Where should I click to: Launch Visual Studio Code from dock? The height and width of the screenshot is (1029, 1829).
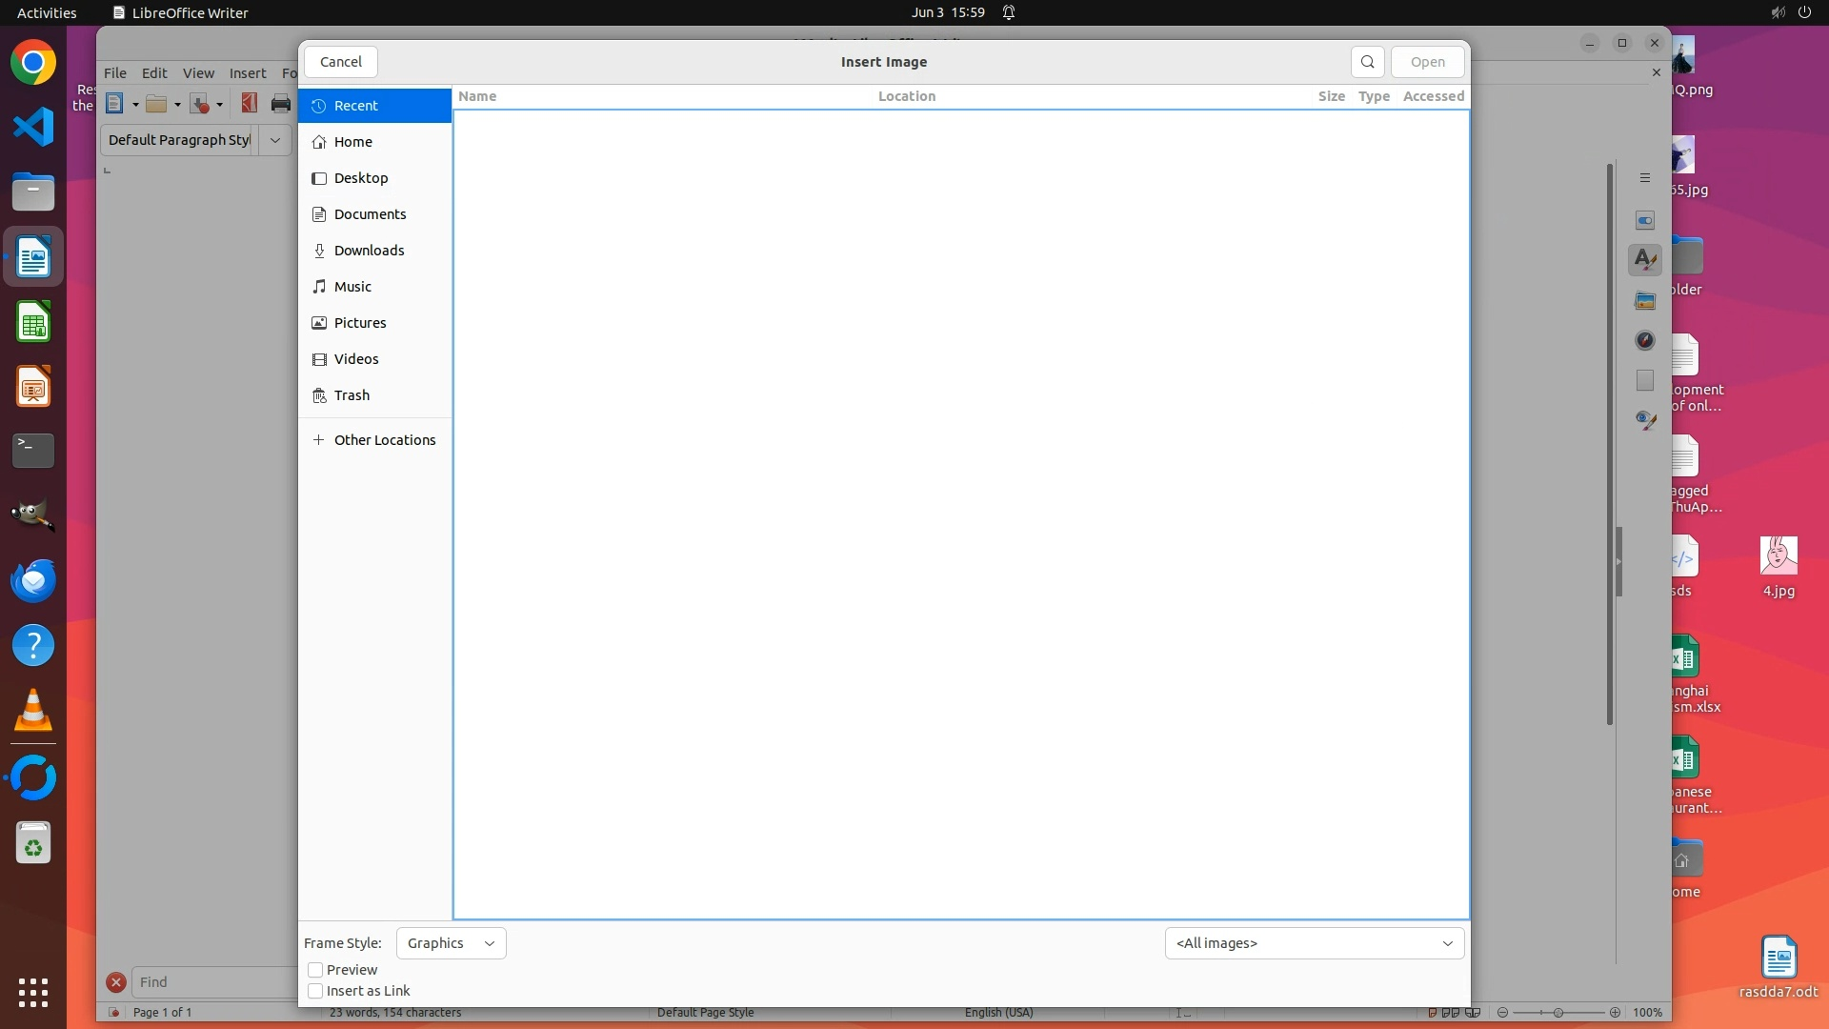click(33, 127)
